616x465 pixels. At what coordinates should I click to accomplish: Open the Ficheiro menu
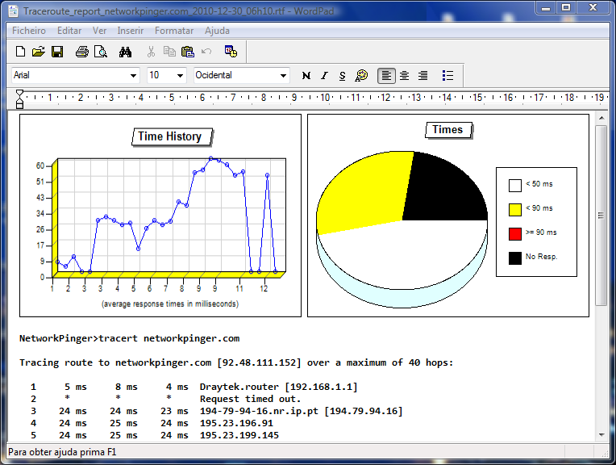(29, 31)
